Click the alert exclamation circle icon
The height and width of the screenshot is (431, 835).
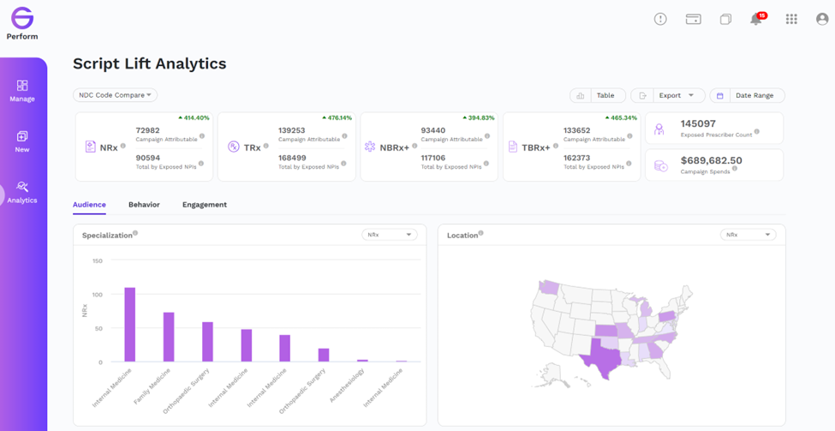tap(660, 19)
